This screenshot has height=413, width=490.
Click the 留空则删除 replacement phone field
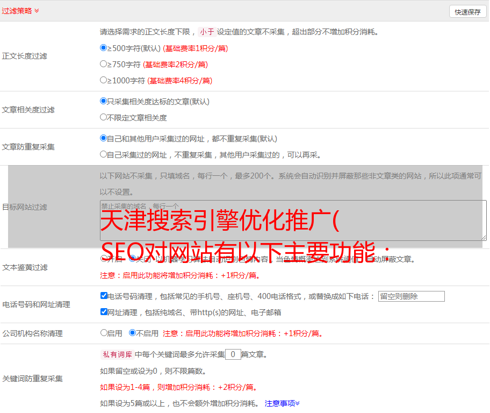click(411, 296)
